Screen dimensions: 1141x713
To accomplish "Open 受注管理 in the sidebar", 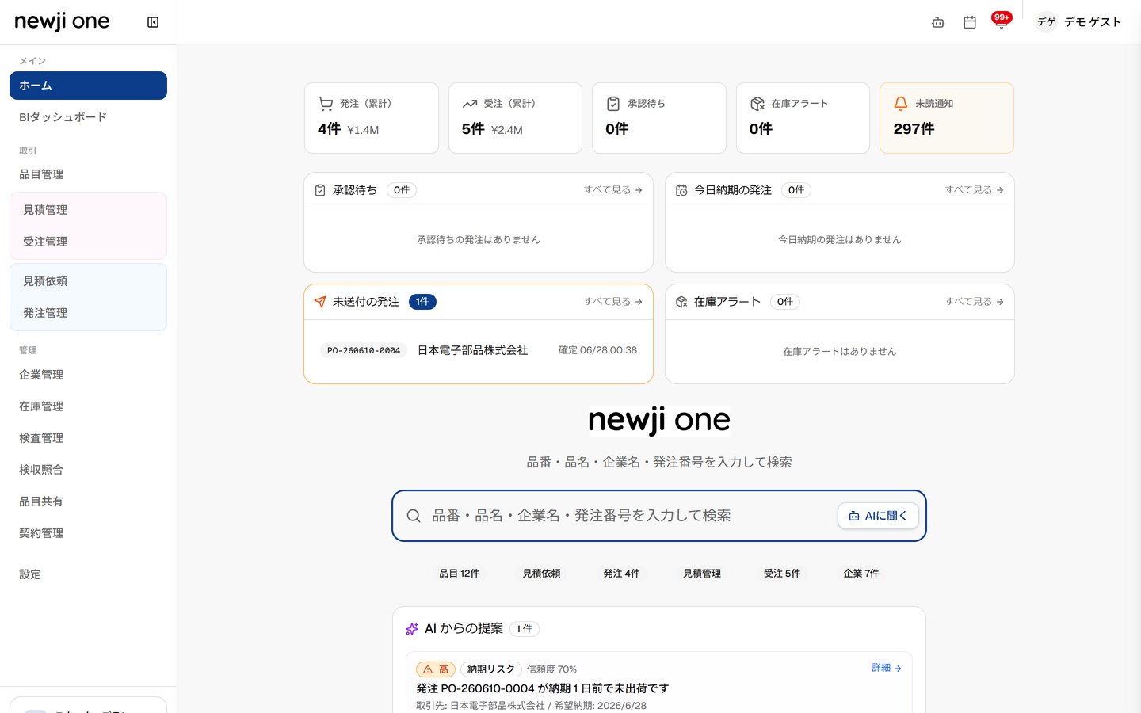I will (88, 242).
